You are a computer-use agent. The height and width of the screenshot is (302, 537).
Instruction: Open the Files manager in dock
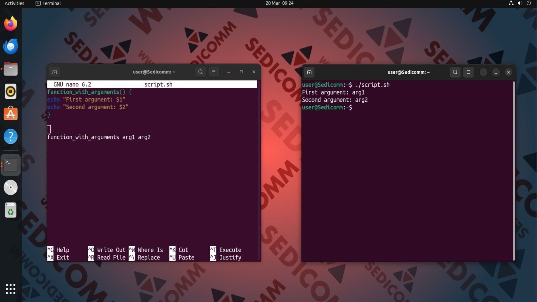[x=11, y=69]
